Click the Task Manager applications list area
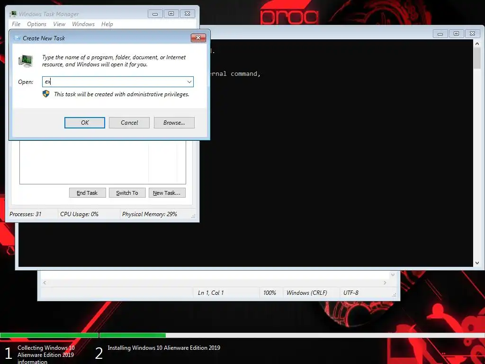The width and height of the screenshot is (485, 364). click(103, 162)
